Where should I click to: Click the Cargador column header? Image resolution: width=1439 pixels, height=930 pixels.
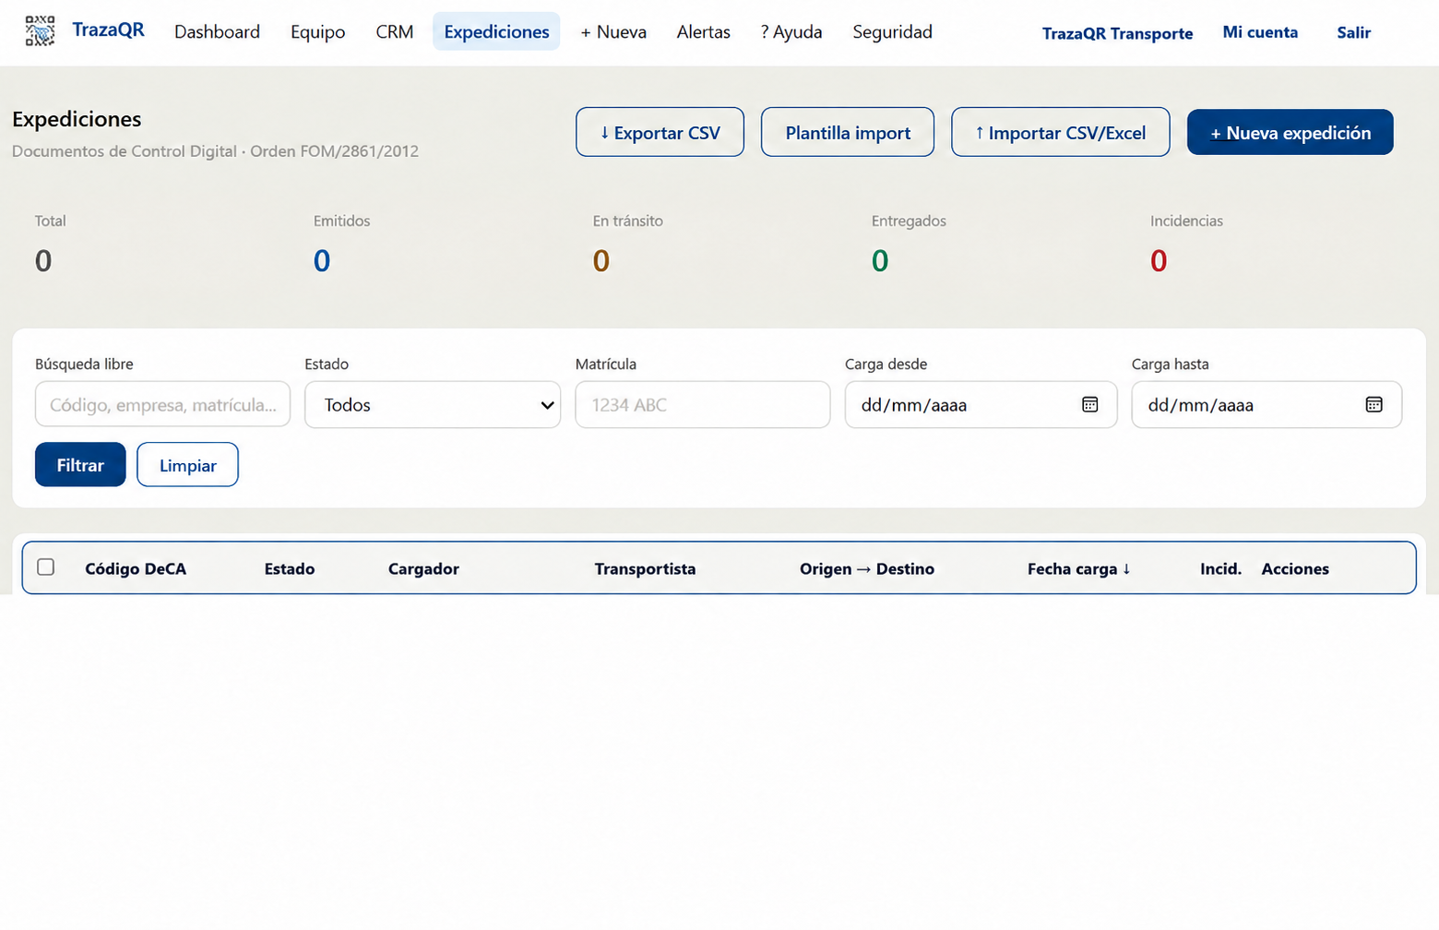[423, 568]
